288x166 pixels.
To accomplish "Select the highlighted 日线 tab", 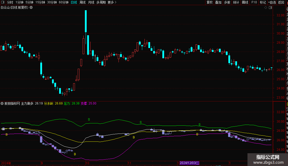I will [x=74, y=2].
